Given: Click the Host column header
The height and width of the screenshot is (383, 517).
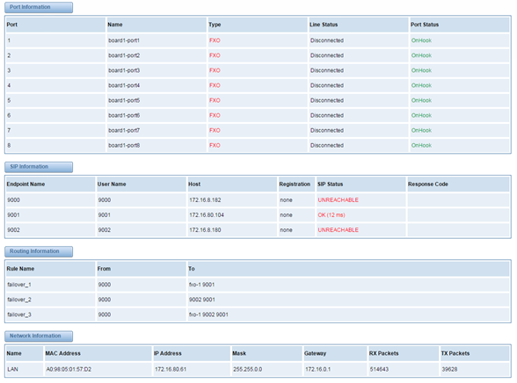Looking at the screenshot, I should click(x=194, y=184).
